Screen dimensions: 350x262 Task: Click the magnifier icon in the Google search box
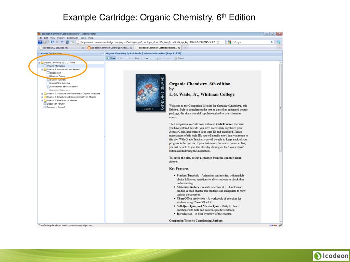pyautogui.click(x=272, y=42)
